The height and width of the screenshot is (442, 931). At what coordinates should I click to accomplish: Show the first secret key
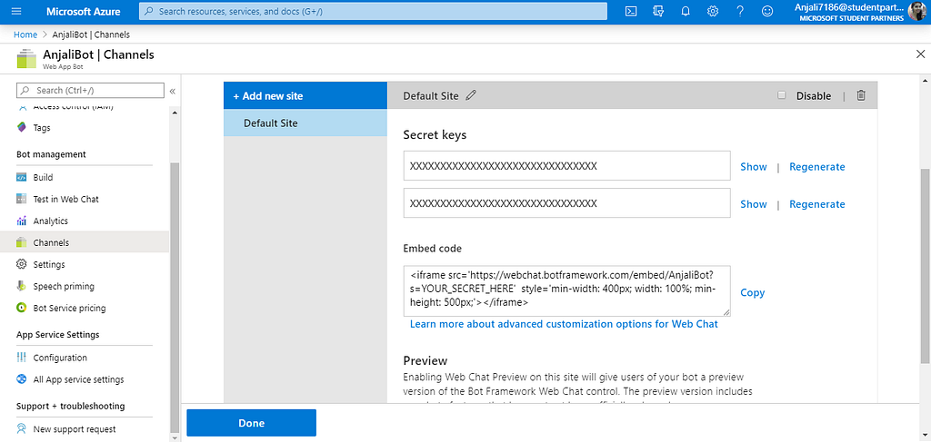click(x=754, y=167)
